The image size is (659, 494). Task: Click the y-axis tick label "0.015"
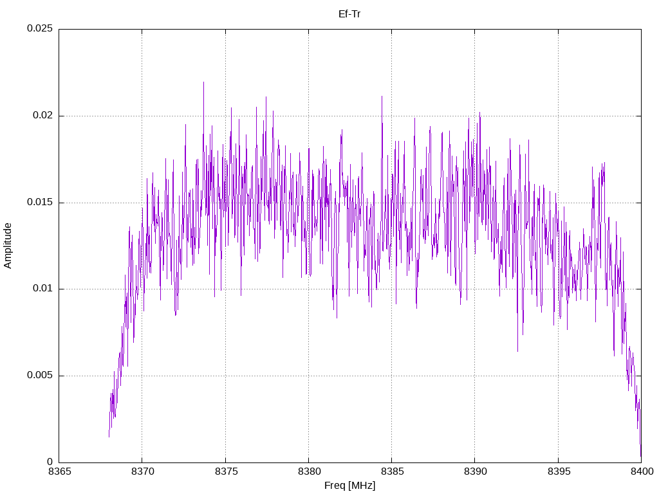(40, 202)
